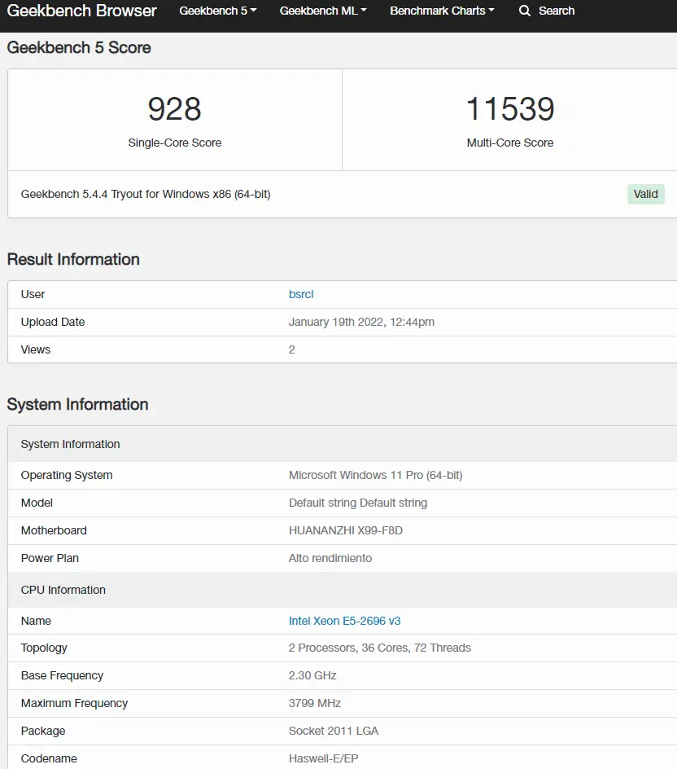Click the CPU Information section header
677x769 pixels.
[63, 590]
